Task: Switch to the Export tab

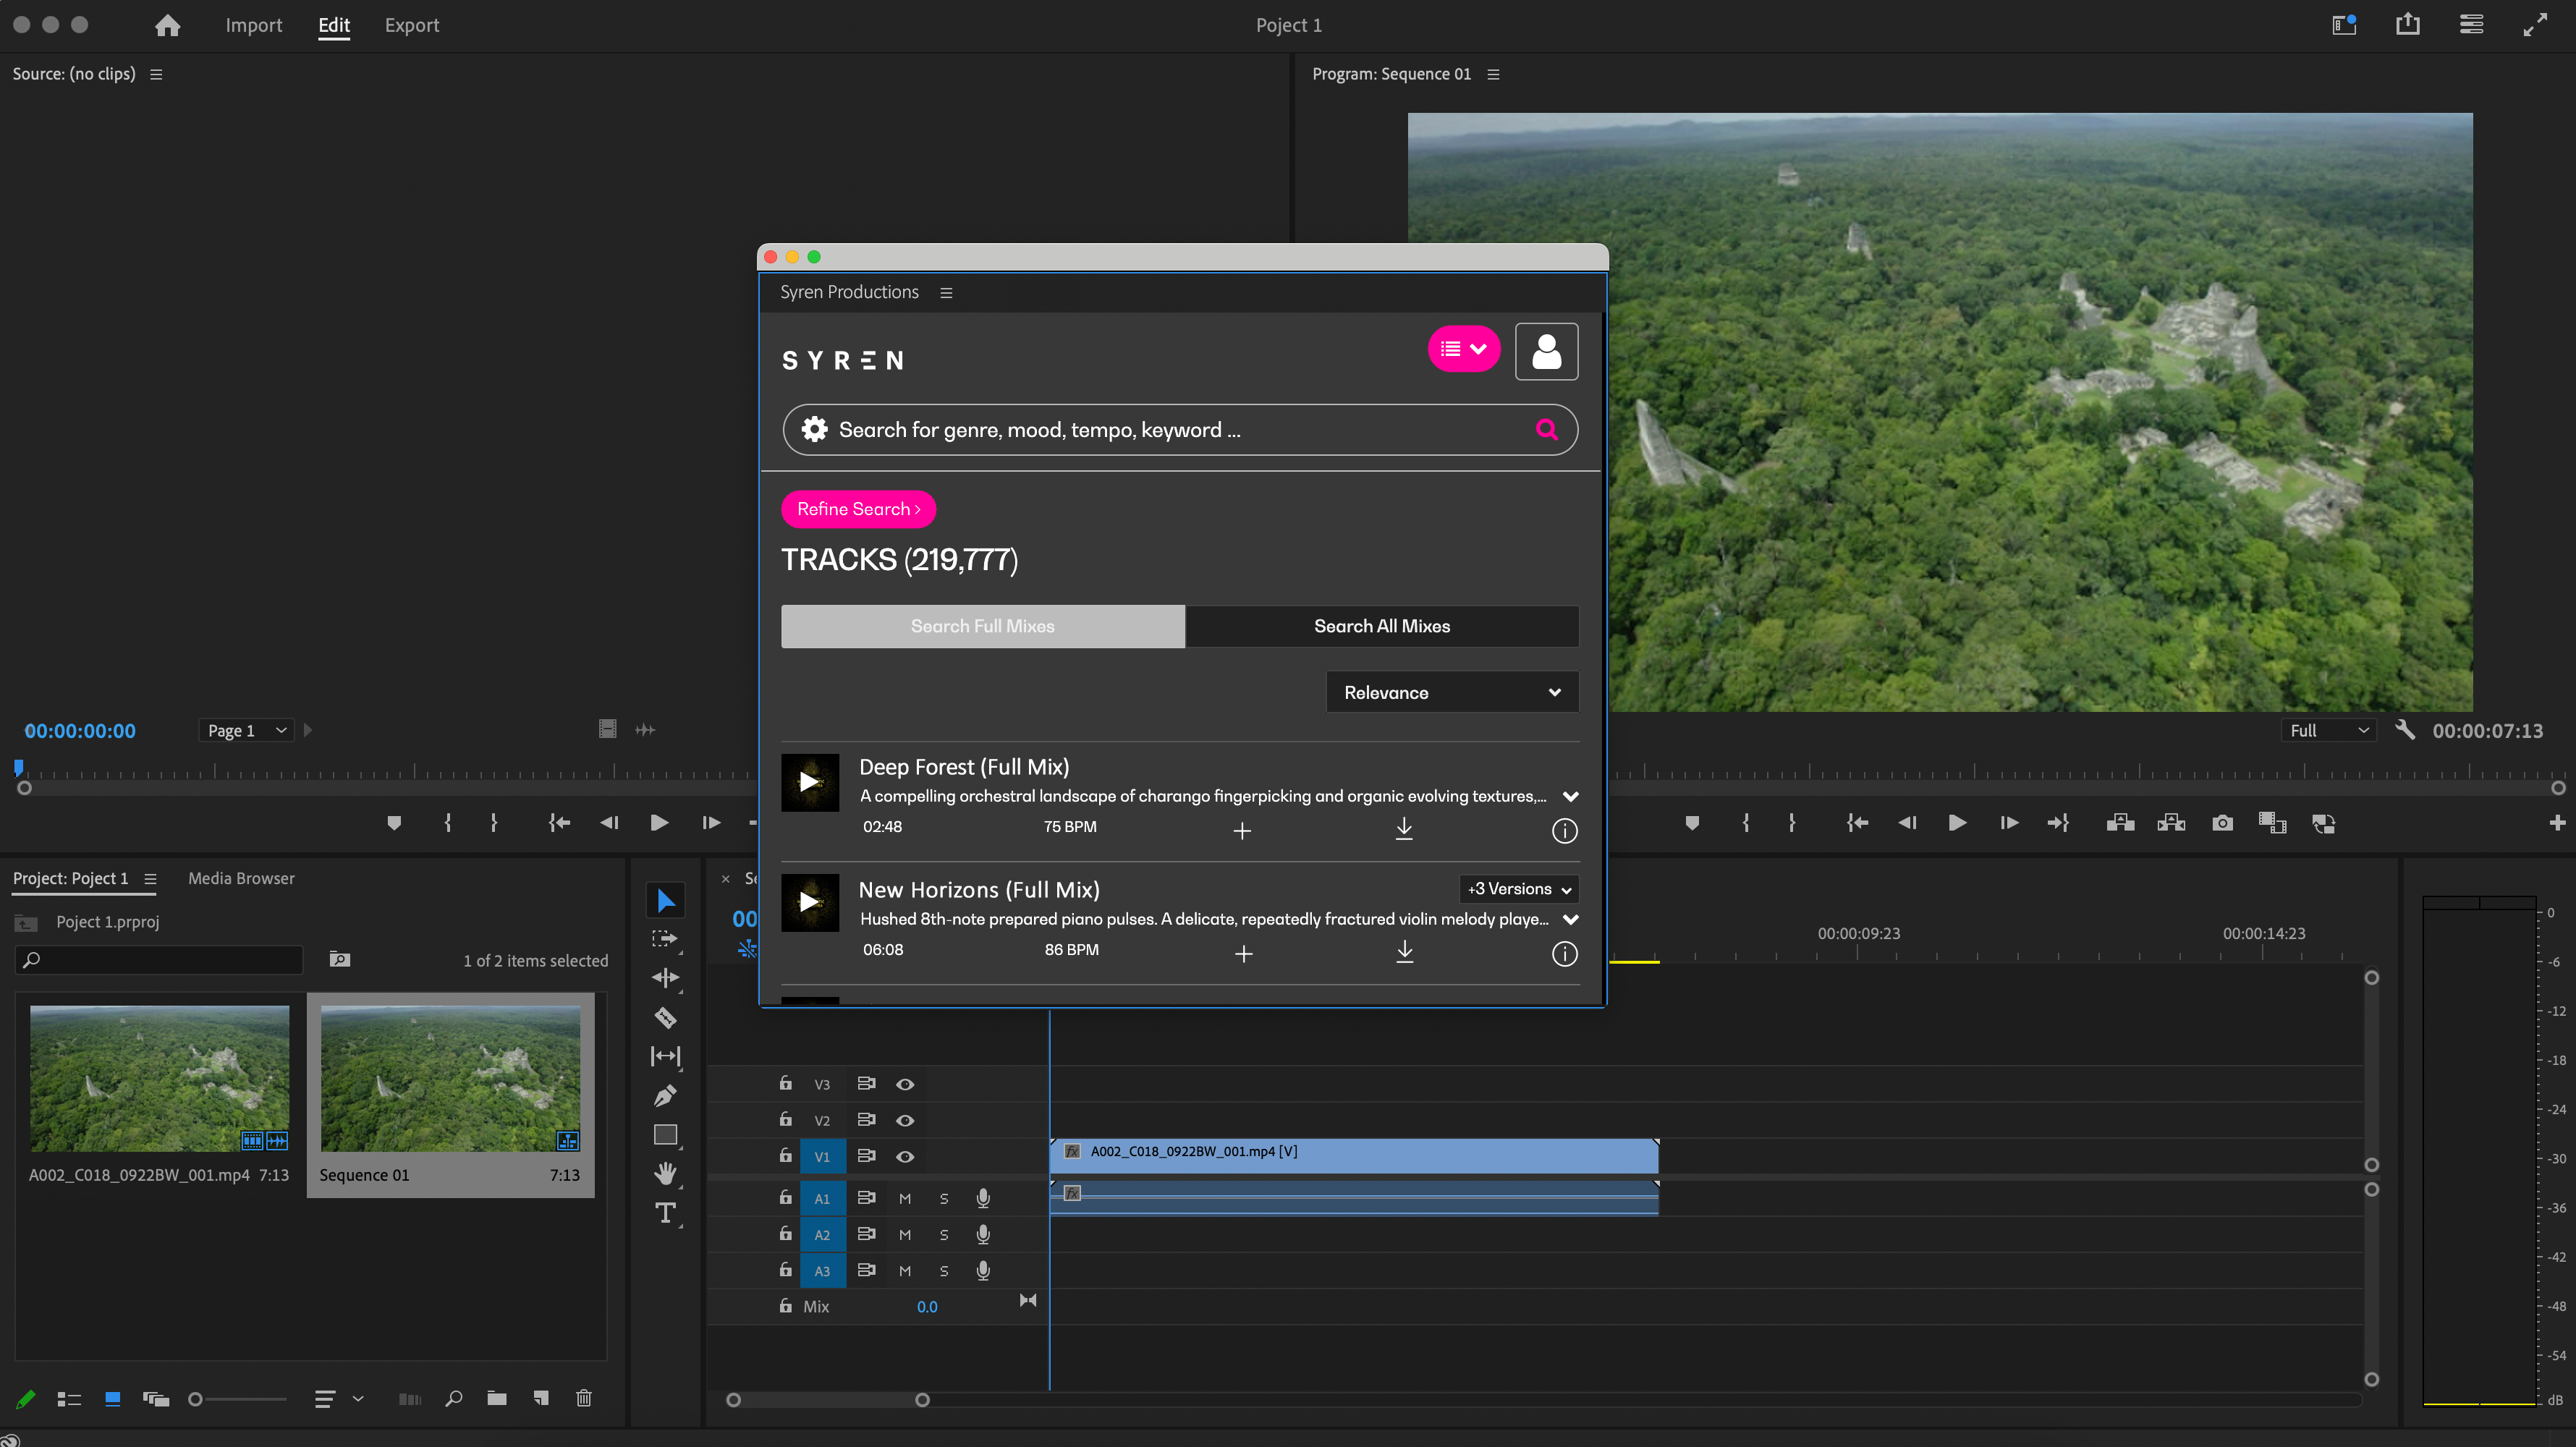Action: tap(411, 25)
